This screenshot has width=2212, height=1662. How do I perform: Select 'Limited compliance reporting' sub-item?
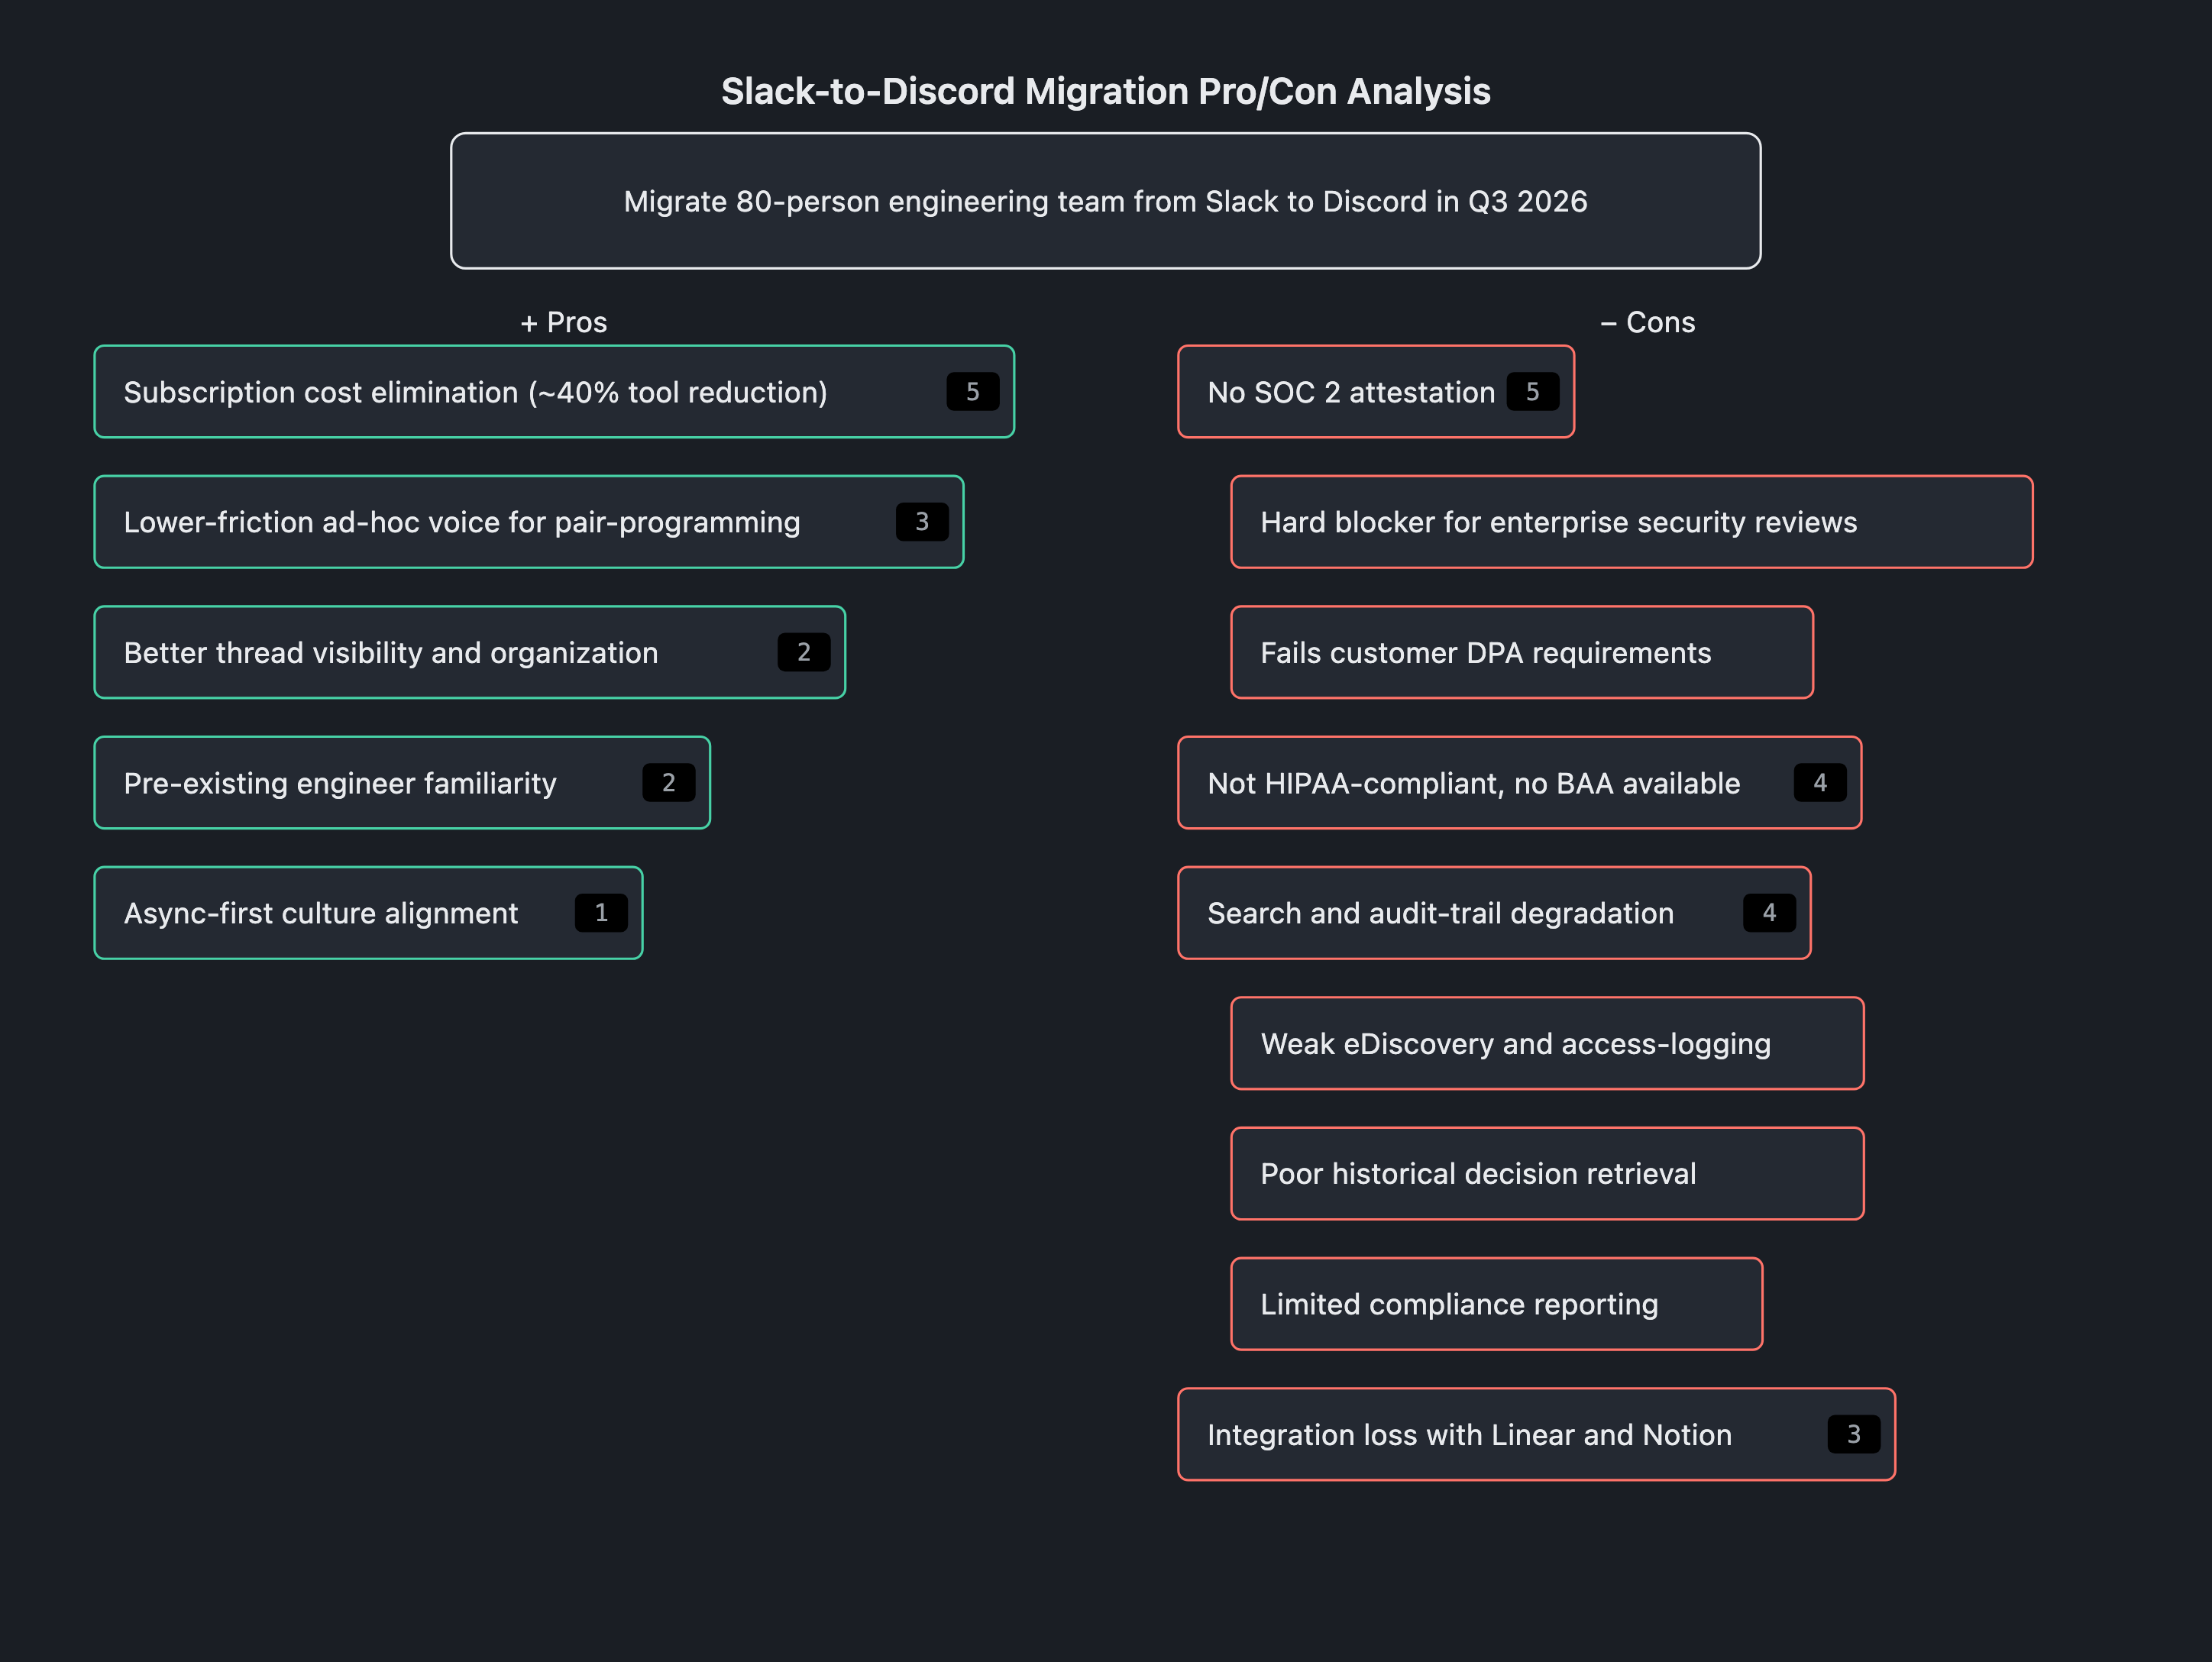click(x=1497, y=1304)
